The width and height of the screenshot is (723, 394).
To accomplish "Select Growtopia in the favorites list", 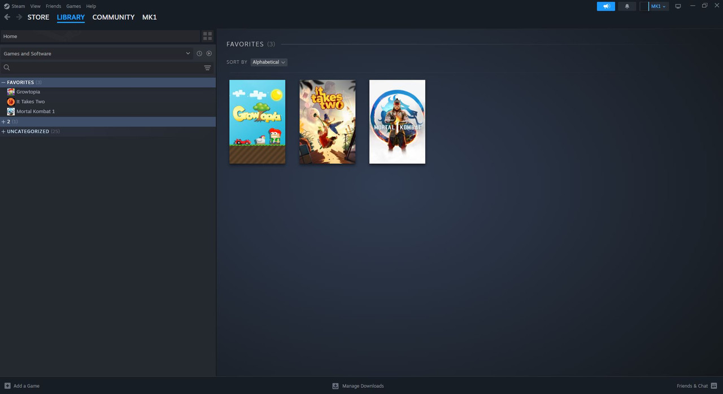I will pyautogui.click(x=28, y=92).
